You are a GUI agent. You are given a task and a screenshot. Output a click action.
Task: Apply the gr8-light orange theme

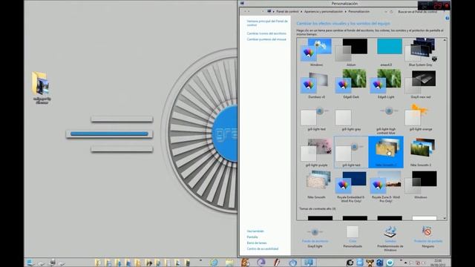tap(421, 118)
